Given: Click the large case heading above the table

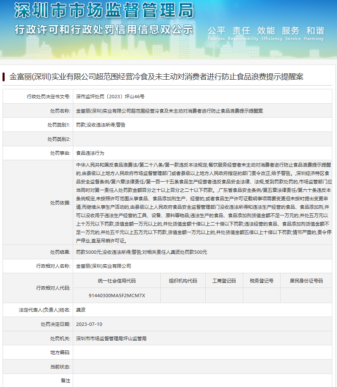Looking at the screenshot, I should [x=156, y=77].
